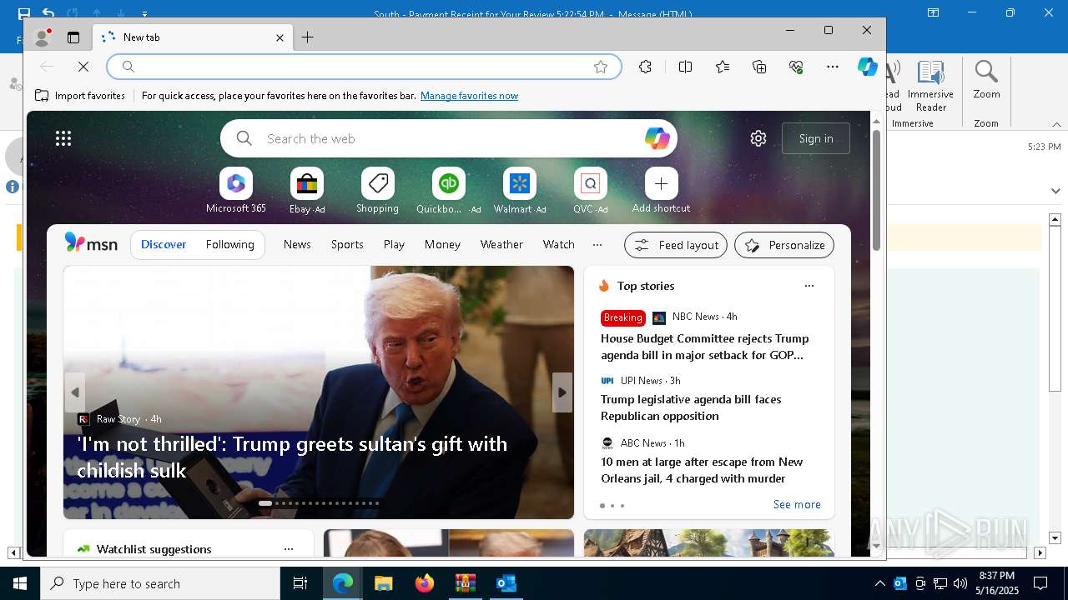The image size is (1068, 600).
Task: Click the msn logo
Action: (x=91, y=243)
